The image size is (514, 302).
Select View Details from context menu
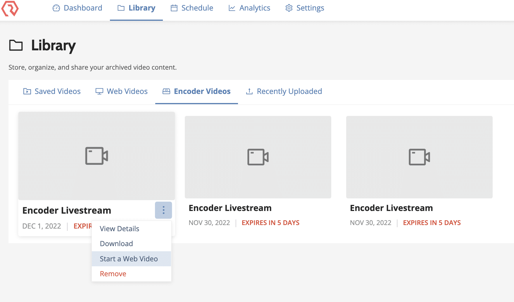(x=119, y=229)
